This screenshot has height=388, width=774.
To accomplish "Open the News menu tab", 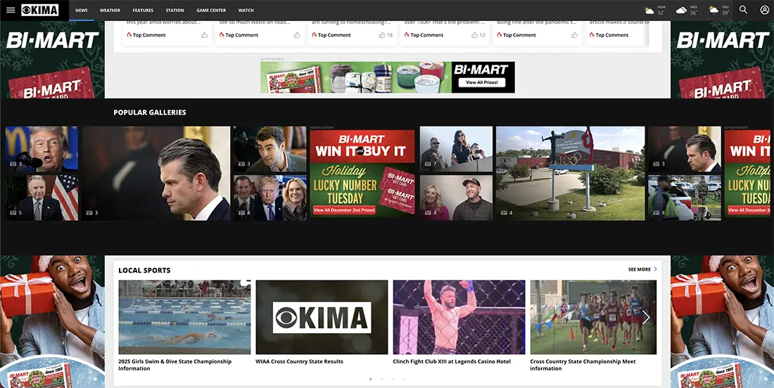I will pos(82,11).
